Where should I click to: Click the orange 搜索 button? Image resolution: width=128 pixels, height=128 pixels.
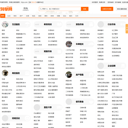click(x=85, y=9)
